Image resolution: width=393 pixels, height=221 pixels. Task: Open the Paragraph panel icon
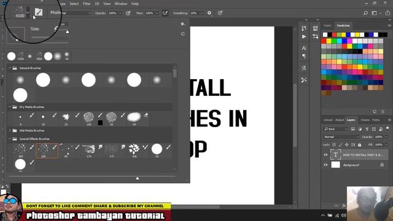(304, 56)
